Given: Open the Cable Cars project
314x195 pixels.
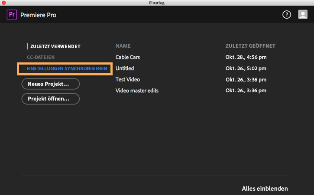Looking at the screenshot, I should (x=128, y=57).
